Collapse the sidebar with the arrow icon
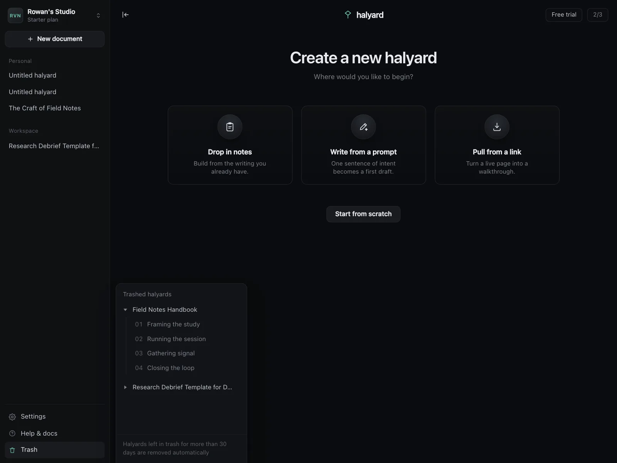Image resolution: width=617 pixels, height=463 pixels. click(x=125, y=15)
